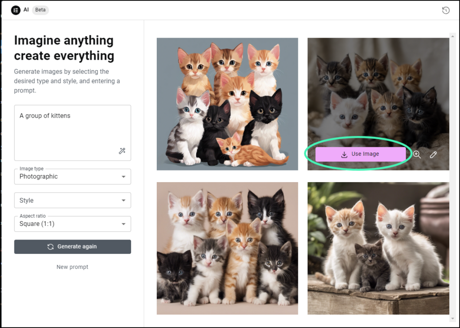Screen dimensions: 460x328
Task: Start a New prompt
Action: click(72, 267)
